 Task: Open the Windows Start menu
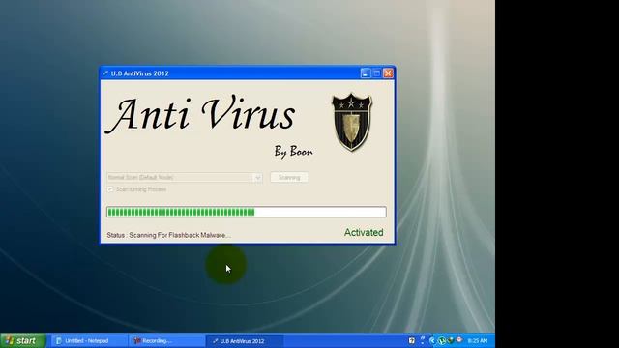tap(23, 341)
